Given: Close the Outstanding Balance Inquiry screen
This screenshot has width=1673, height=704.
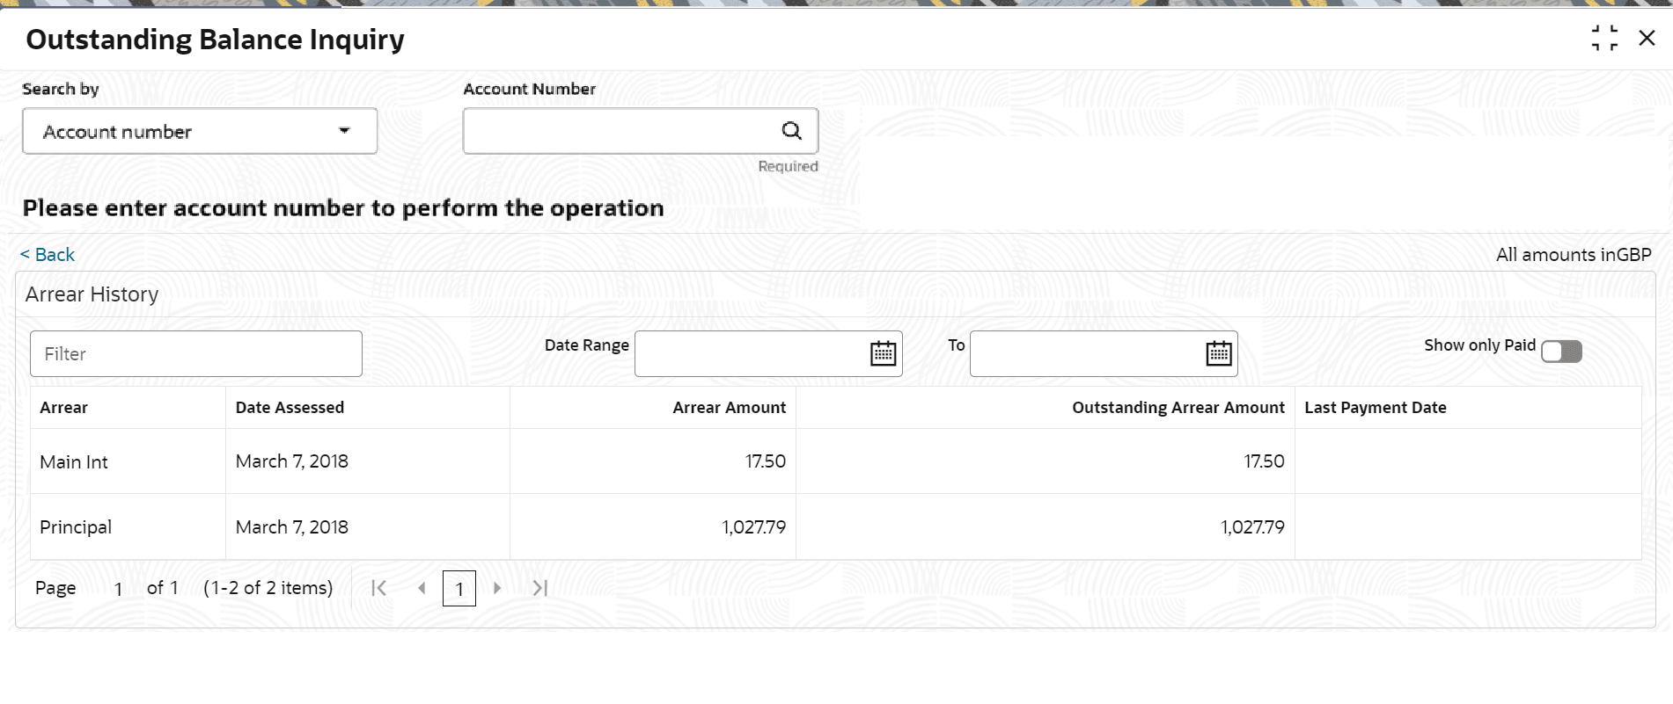Looking at the screenshot, I should pos(1647,39).
